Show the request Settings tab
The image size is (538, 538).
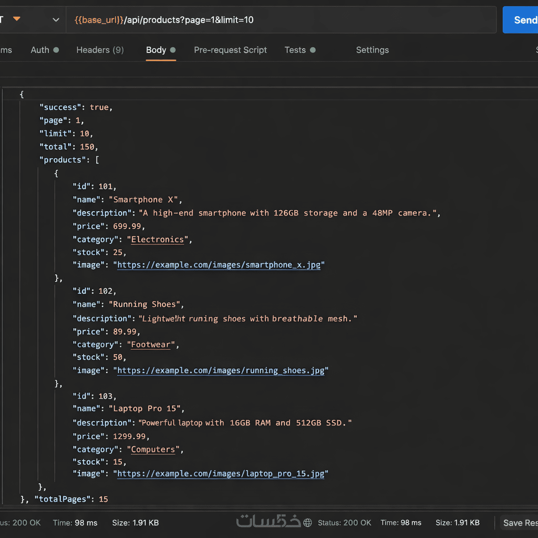[x=372, y=50]
